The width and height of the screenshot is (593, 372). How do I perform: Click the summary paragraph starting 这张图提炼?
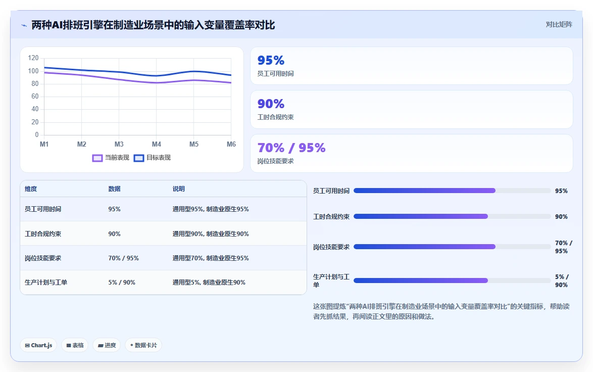click(441, 311)
